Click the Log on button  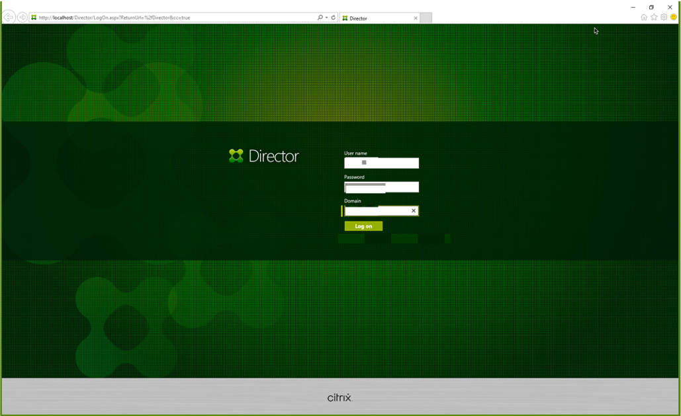click(363, 226)
